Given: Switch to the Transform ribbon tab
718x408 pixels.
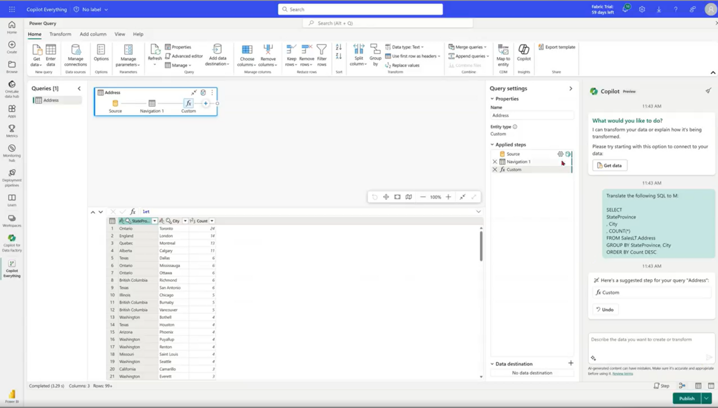Looking at the screenshot, I should [x=60, y=34].
